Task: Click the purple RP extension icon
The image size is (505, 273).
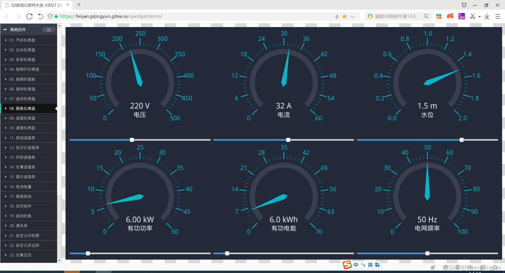Action: coord(462,16)
